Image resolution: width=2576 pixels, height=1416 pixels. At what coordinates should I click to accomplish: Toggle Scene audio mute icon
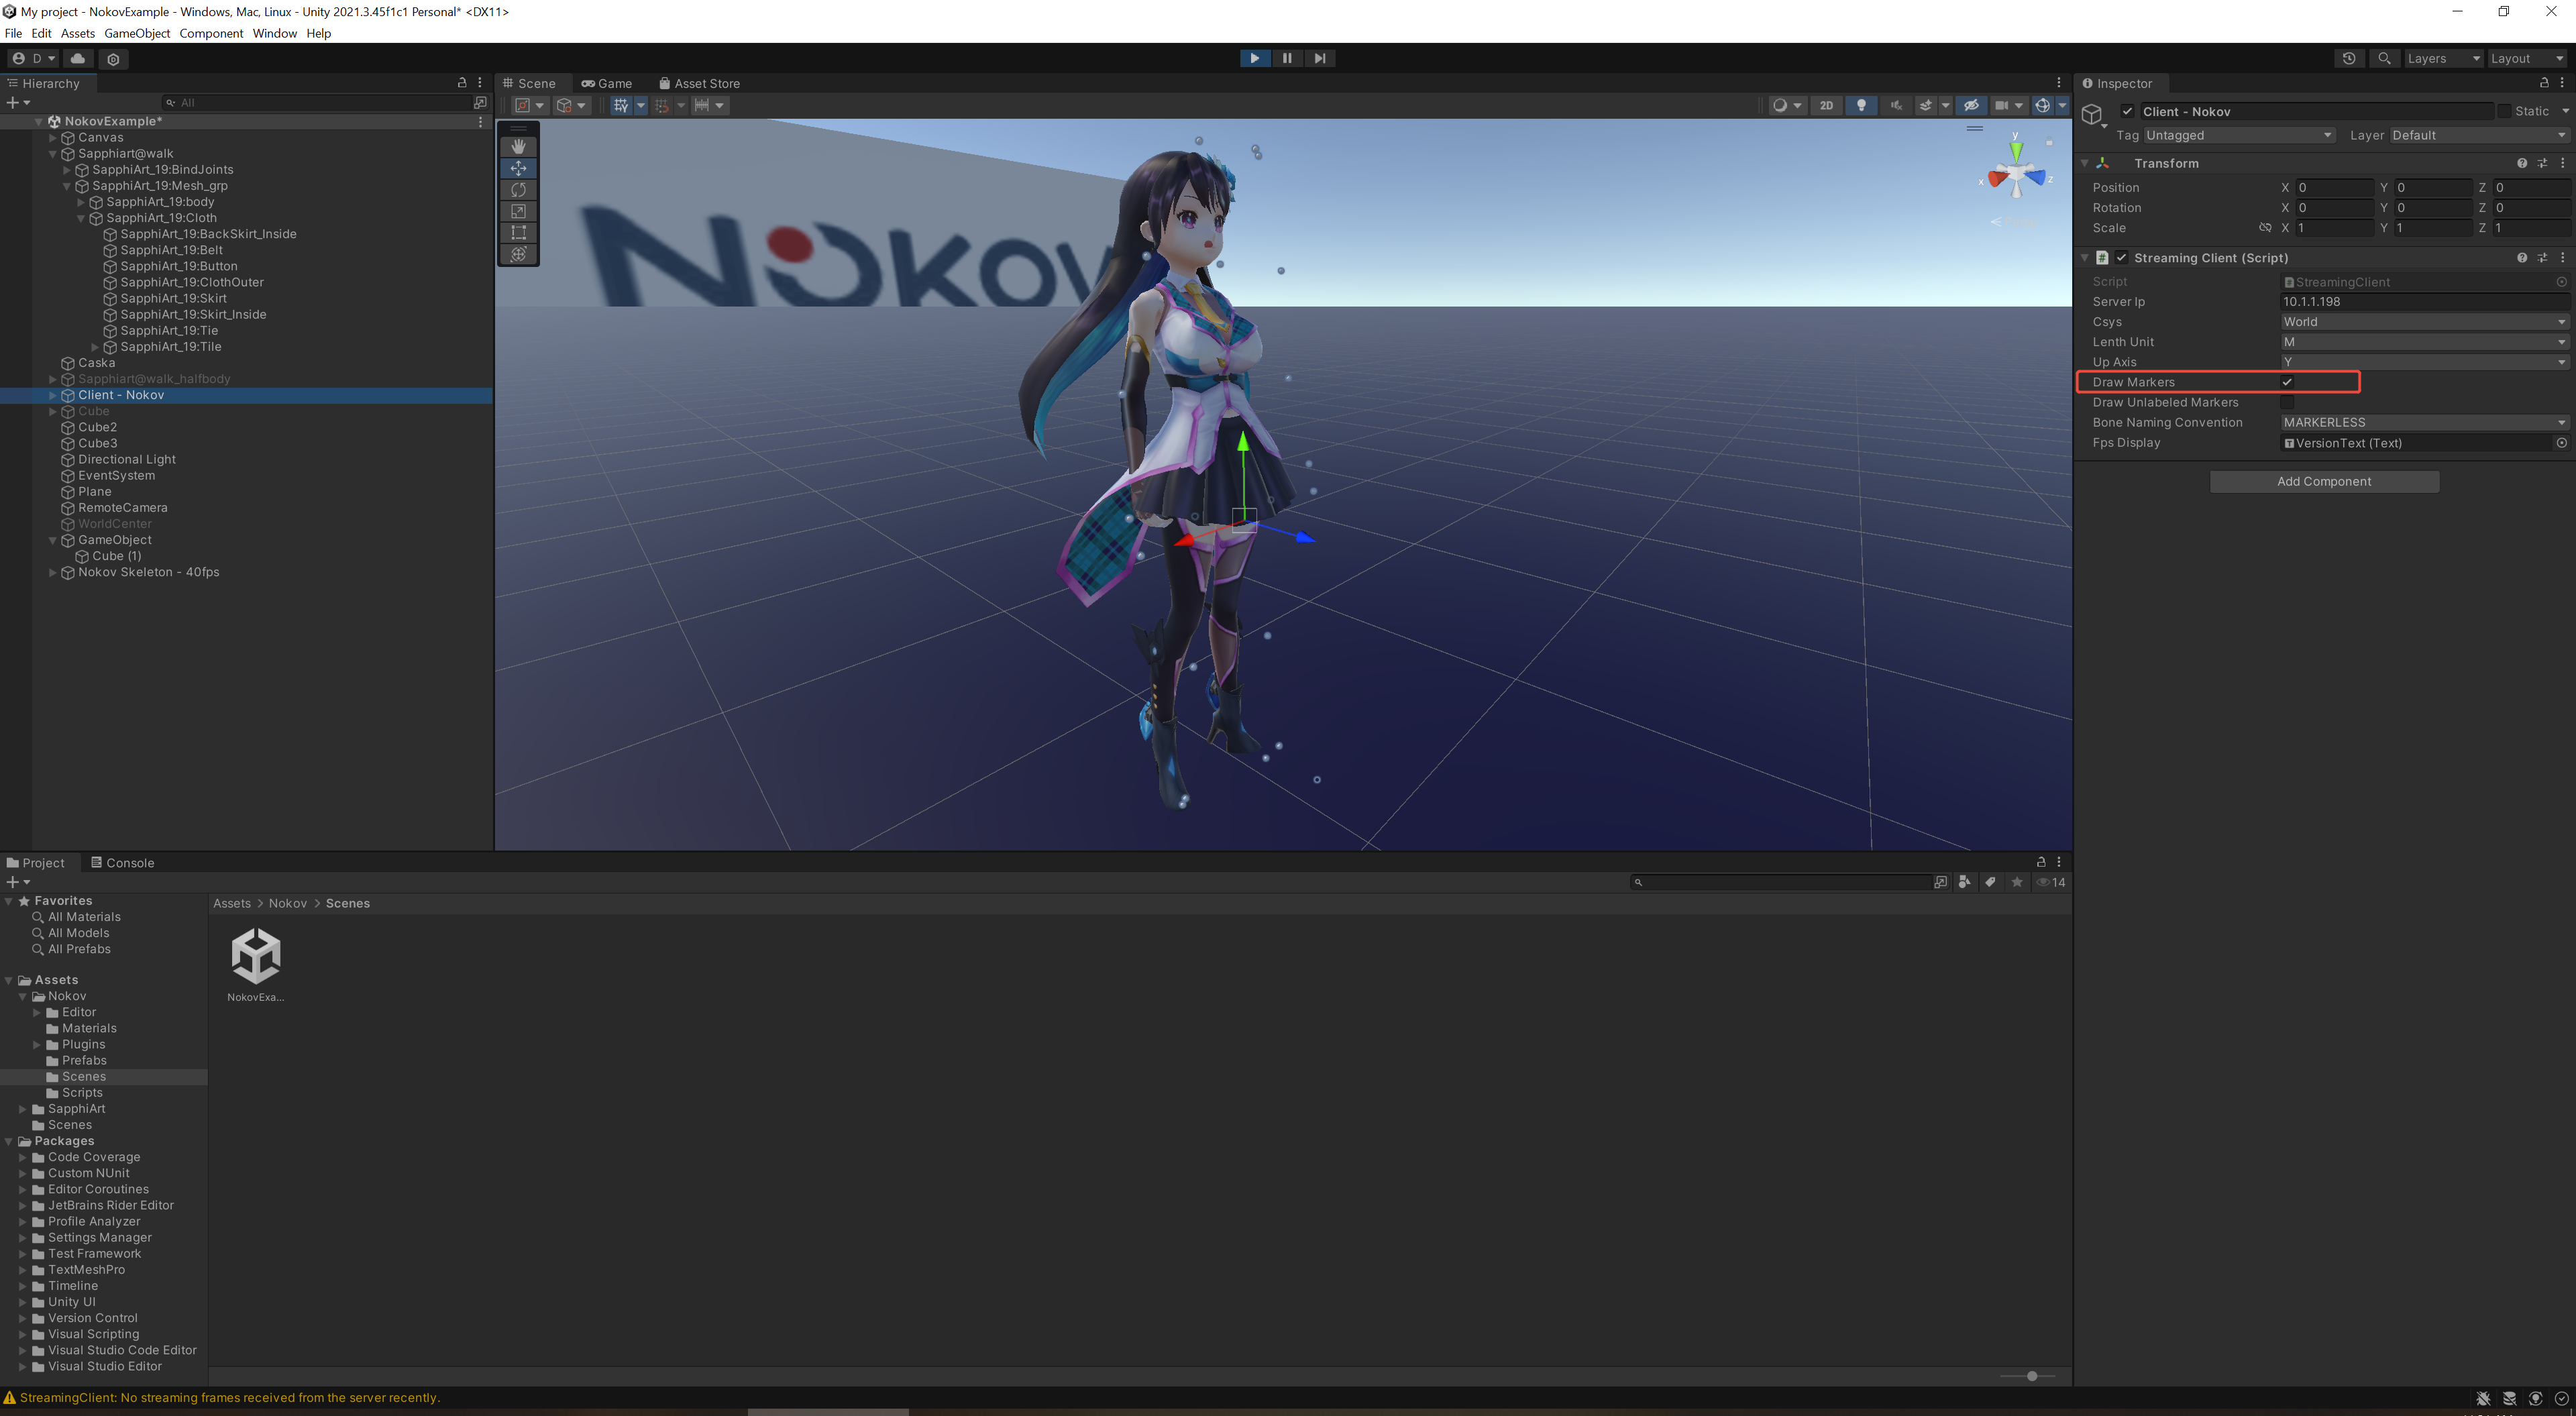pos(1896,105)
